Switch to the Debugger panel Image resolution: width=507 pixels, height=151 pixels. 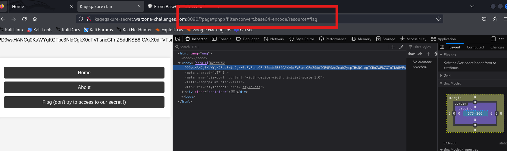(248, 39)
